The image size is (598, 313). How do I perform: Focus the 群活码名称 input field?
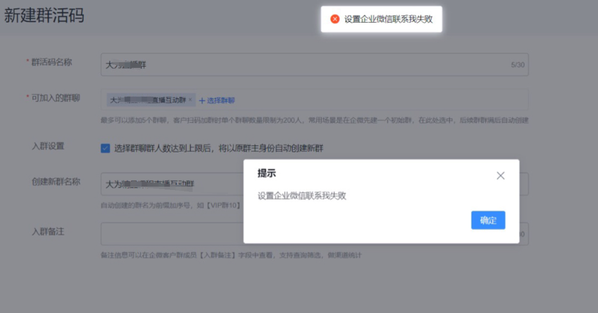tap(314, 65)
